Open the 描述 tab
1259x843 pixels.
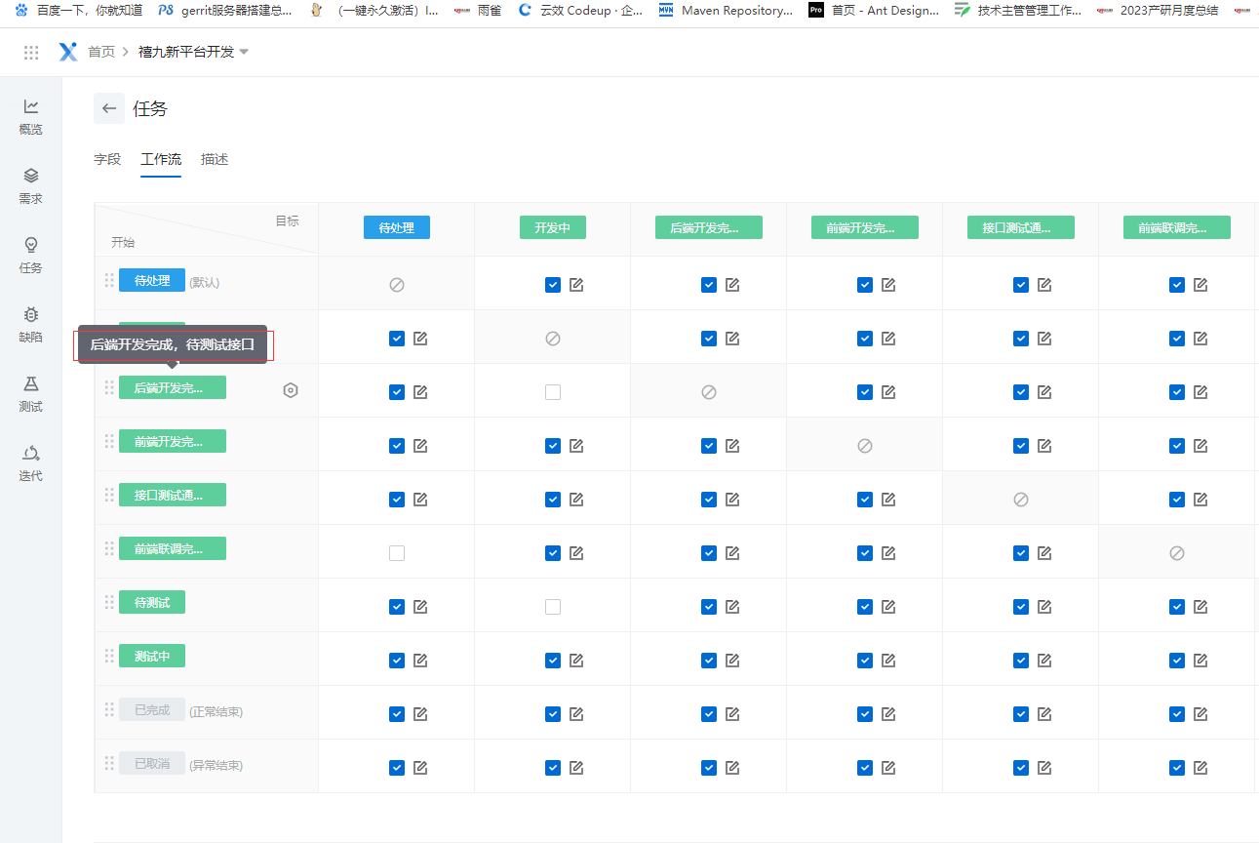(x=215, y=159)
